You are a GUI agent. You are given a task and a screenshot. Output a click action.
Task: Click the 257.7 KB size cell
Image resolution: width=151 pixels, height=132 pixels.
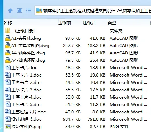(72, 46)
